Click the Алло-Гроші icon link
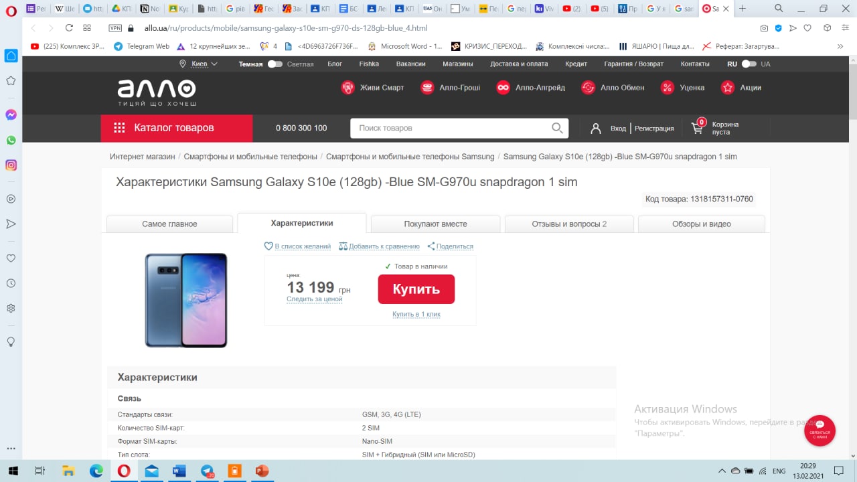The width and height of the screenshot is (857, 482). (x=450, y=88)
